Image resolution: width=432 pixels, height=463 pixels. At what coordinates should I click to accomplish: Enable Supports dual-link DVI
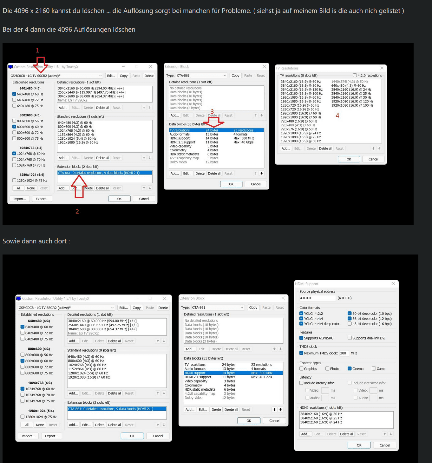pos(350,338)
